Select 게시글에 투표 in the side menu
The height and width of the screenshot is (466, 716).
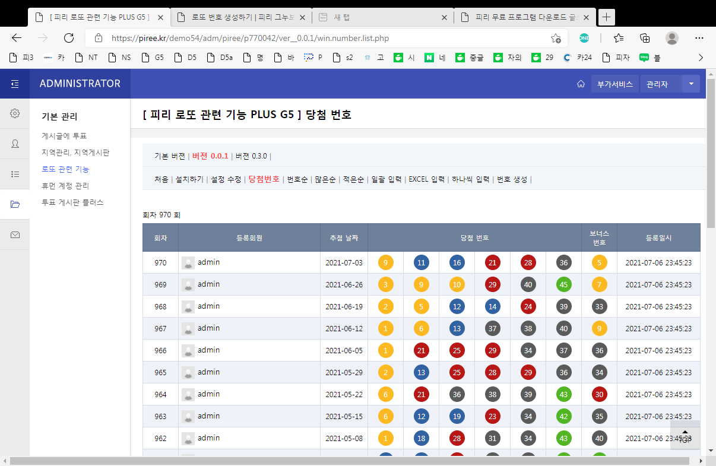tap(64, 136)
